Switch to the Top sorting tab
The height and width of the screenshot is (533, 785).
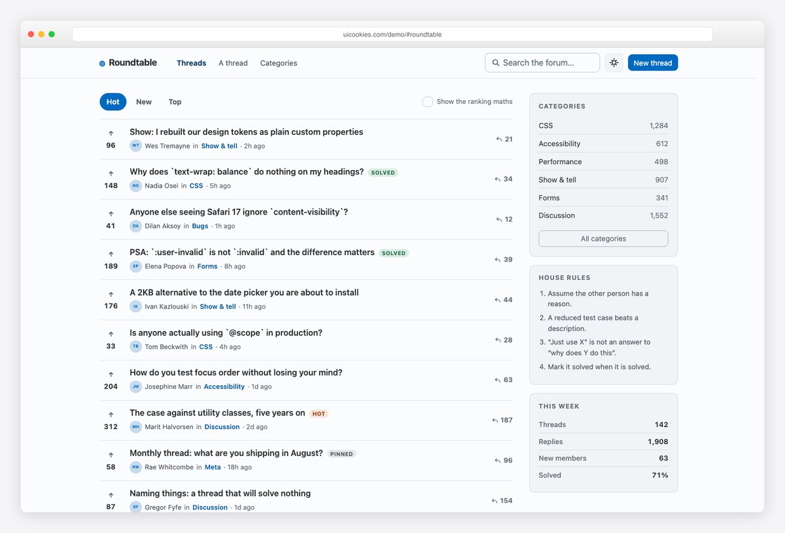pos(175,101)
